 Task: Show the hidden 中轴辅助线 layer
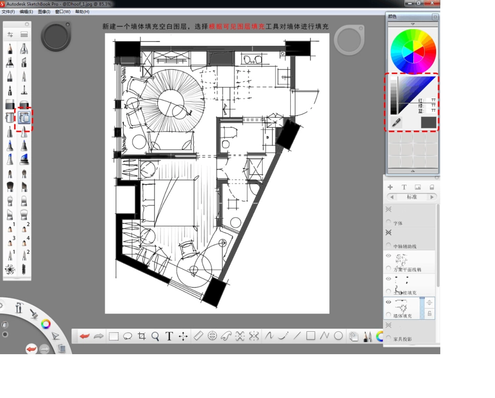388,232
